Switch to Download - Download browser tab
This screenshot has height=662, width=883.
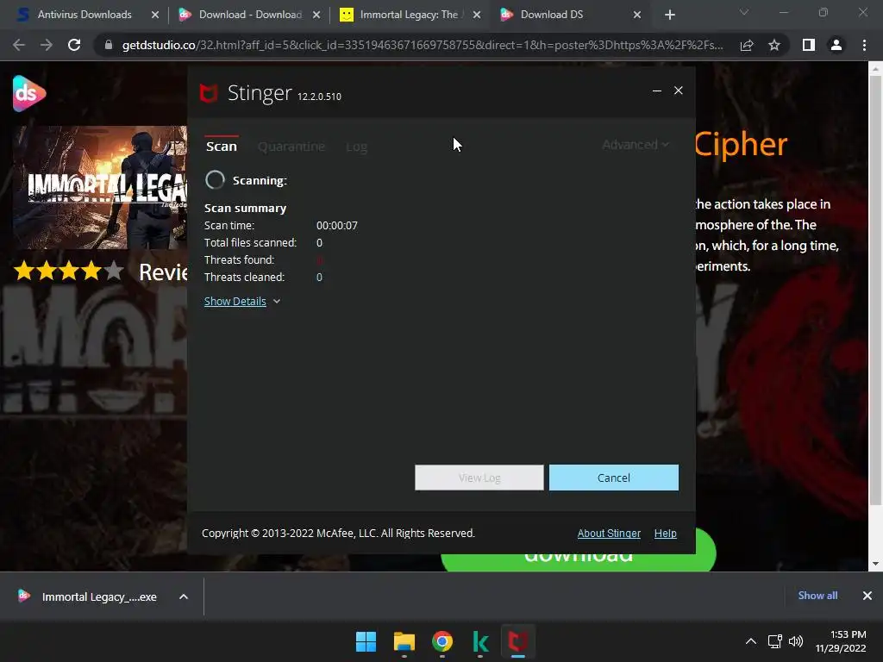click(250, 15)
